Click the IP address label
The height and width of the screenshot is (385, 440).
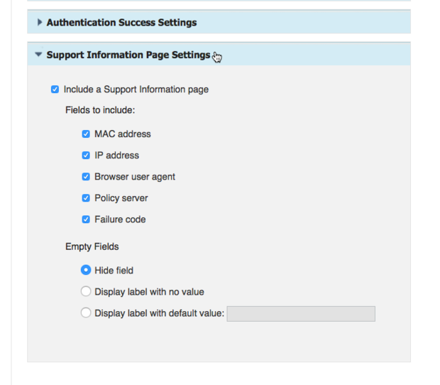point(116,156)
